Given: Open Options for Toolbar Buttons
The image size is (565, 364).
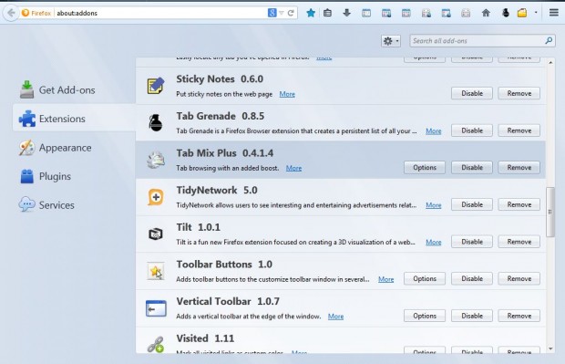Looking at the screenshot, I should point(425,279).
